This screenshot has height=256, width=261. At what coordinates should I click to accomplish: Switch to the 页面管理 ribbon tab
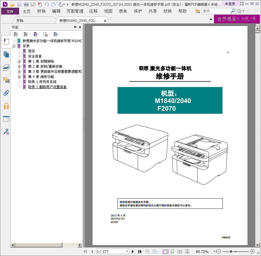click(75, 11)
